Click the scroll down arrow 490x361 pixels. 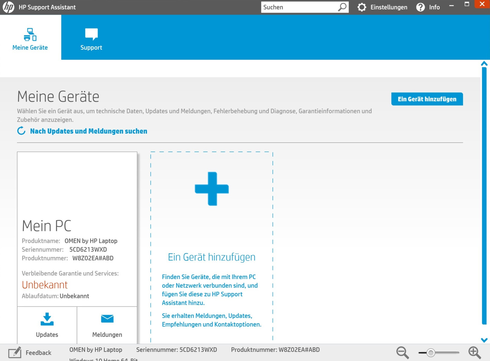point(484,340)
